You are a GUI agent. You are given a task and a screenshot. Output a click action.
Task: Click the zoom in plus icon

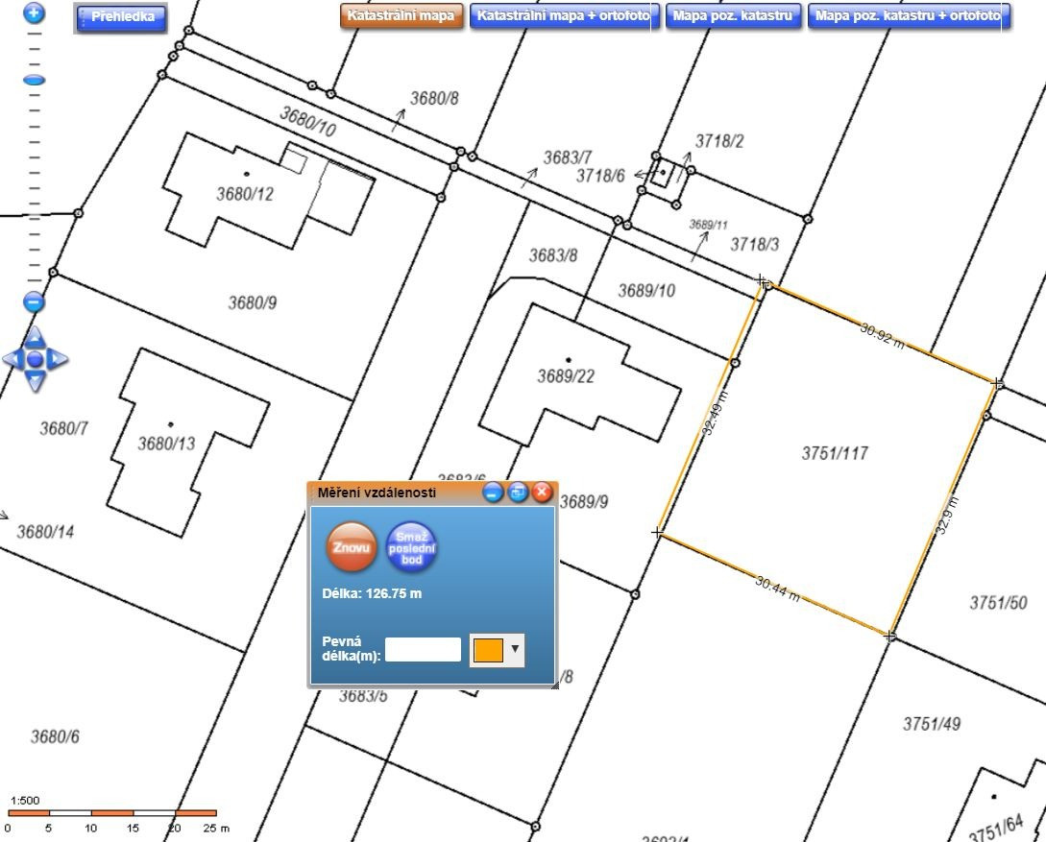pos(34,12)
